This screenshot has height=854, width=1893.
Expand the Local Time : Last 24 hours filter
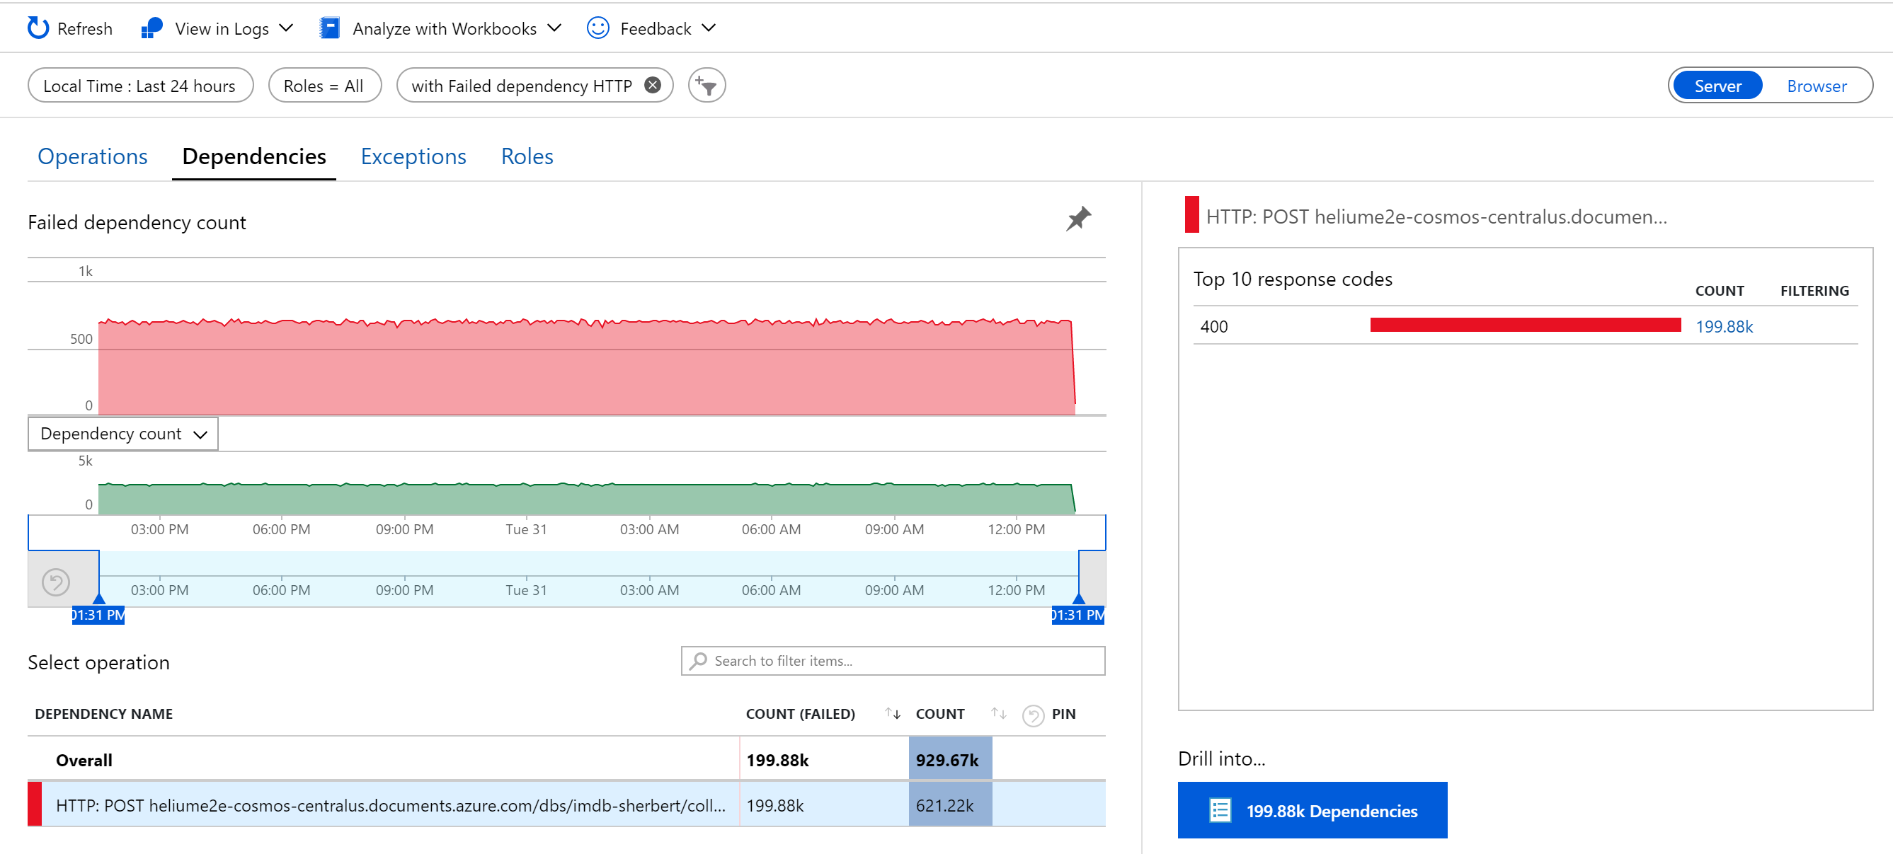[139, 84]
